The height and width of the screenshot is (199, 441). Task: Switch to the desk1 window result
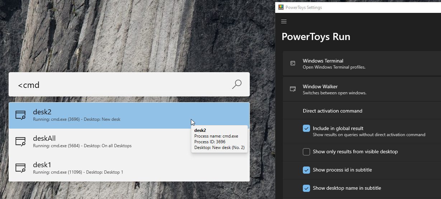click(x=108, y=168)
